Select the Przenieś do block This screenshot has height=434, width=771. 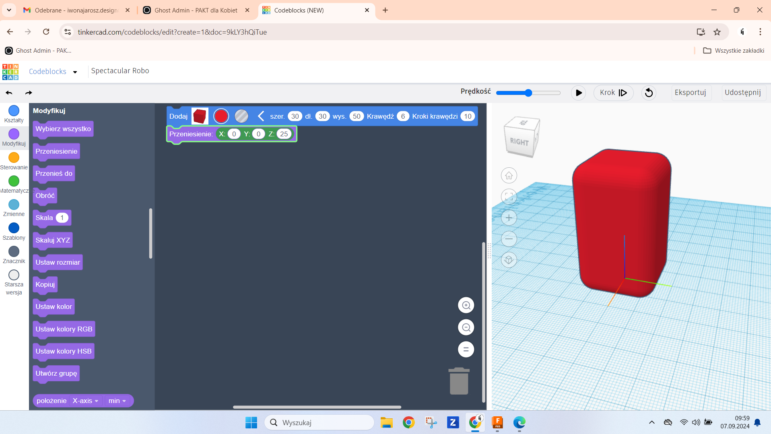54,173
